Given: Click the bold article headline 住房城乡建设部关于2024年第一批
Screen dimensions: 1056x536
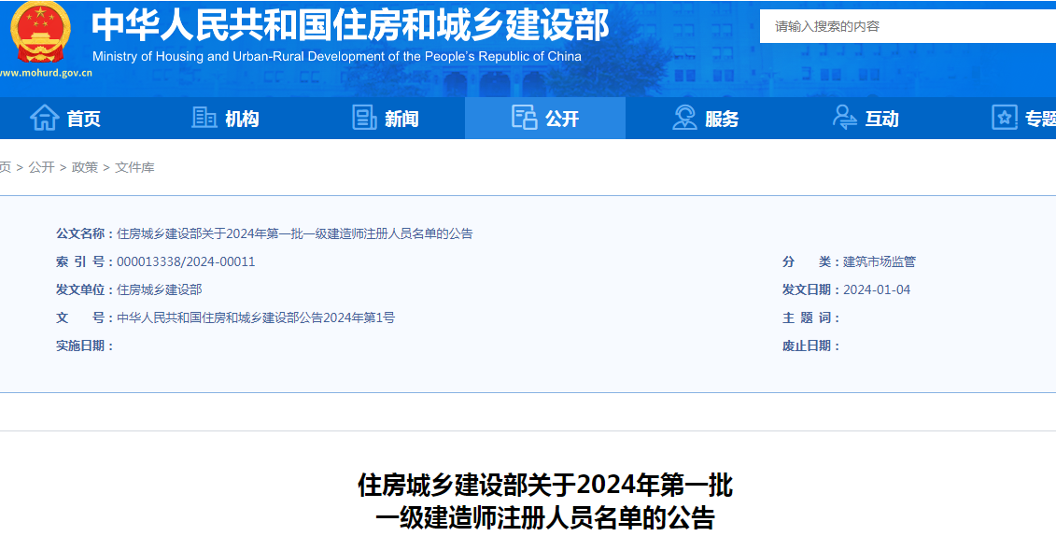Looking at the screenshot, I should point(545,485).
